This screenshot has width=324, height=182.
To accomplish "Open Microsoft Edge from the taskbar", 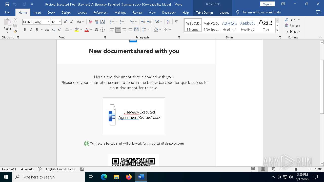I will coord(104,177).
